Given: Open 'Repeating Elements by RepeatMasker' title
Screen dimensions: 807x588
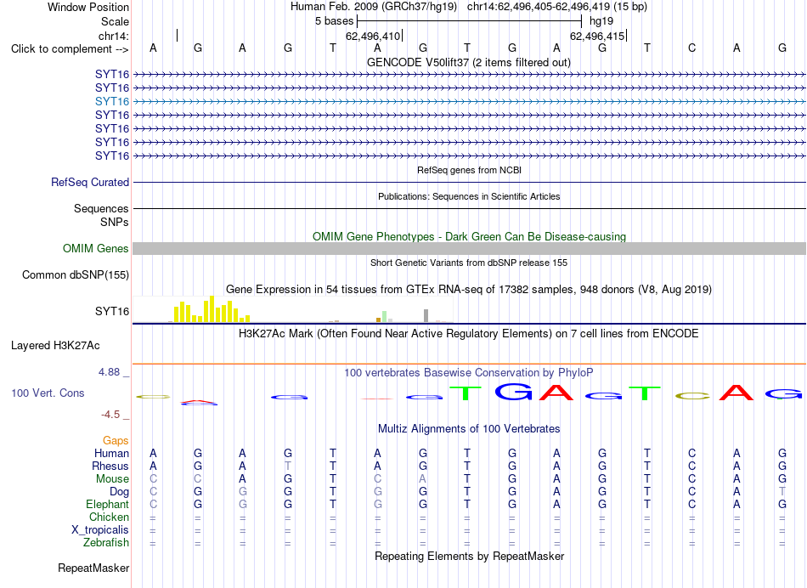Looking at the screenshot, I should tap(469, 556).
